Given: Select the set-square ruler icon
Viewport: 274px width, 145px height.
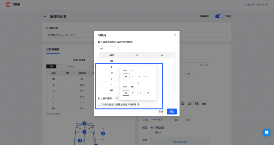Looking at the screenshot, I should (197, 103).
